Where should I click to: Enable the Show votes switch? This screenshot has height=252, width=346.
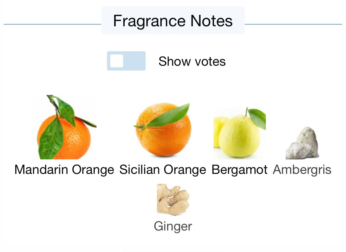coord(126,61)
